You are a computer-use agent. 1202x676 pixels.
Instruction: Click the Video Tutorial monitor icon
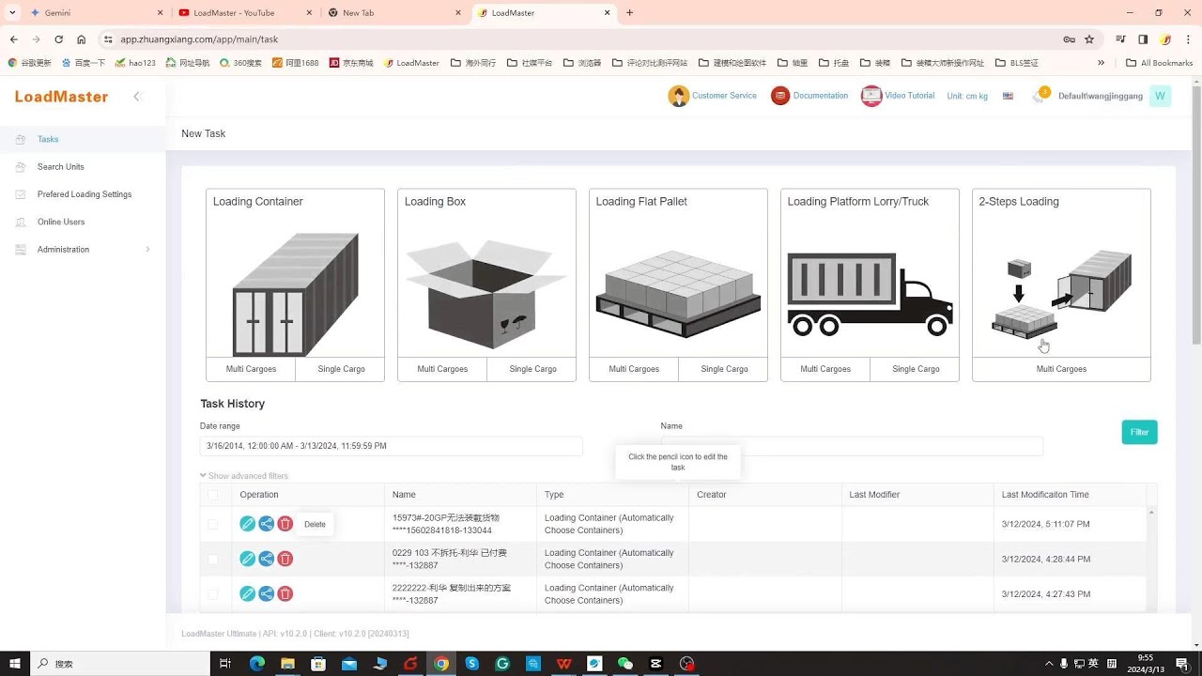(871, 96)
